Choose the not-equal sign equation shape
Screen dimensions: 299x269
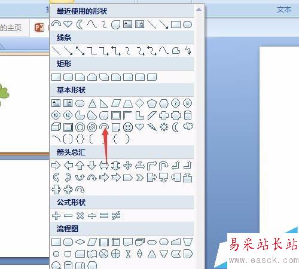116,216
